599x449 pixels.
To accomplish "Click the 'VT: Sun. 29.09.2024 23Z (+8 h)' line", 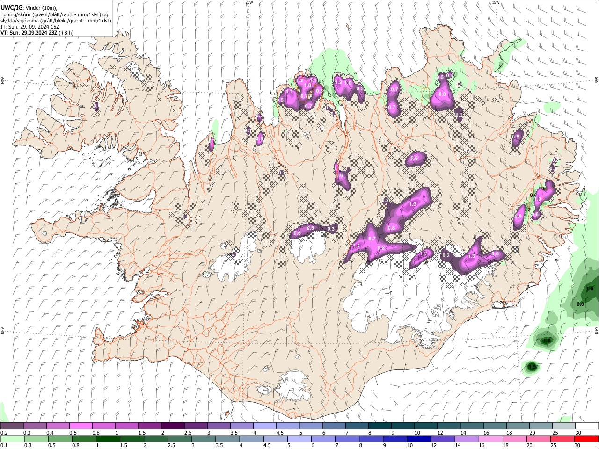I will [x=37, y=33].
